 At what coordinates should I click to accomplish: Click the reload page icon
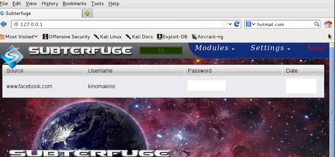coord(237,24)
